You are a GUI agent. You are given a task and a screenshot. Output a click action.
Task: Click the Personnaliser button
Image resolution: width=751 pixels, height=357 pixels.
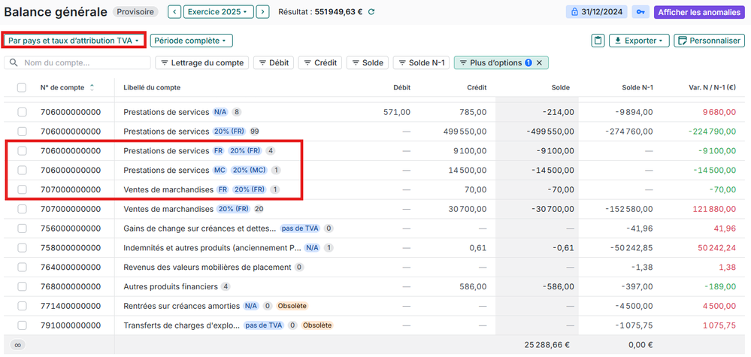coord(709,41)
